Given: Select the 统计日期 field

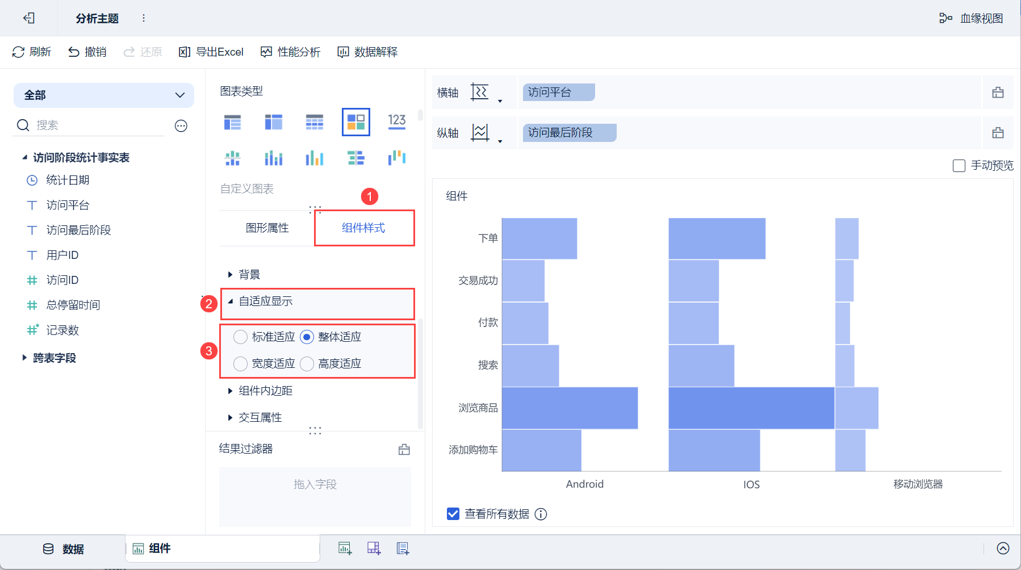Looking at the screenshot, I should pyautogui.click(x=68, y=180).
